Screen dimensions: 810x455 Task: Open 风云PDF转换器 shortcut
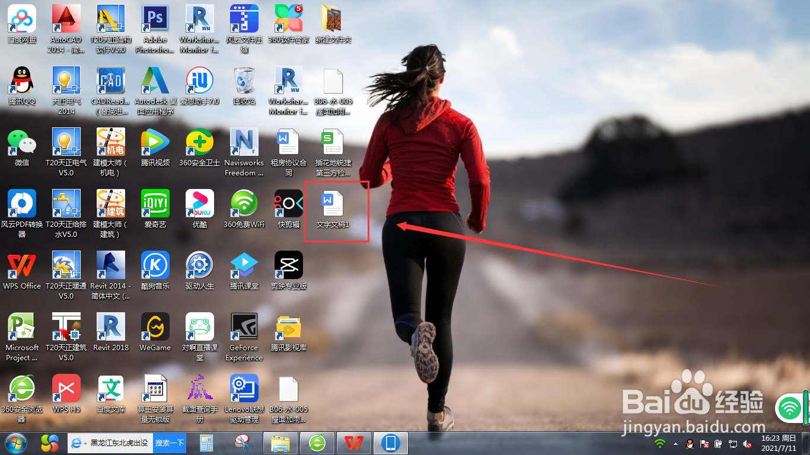(22, 214)
